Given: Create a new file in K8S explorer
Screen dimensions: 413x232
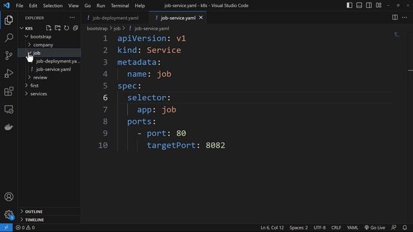Looking at the screenshot, I should click(x=48, y=28).
